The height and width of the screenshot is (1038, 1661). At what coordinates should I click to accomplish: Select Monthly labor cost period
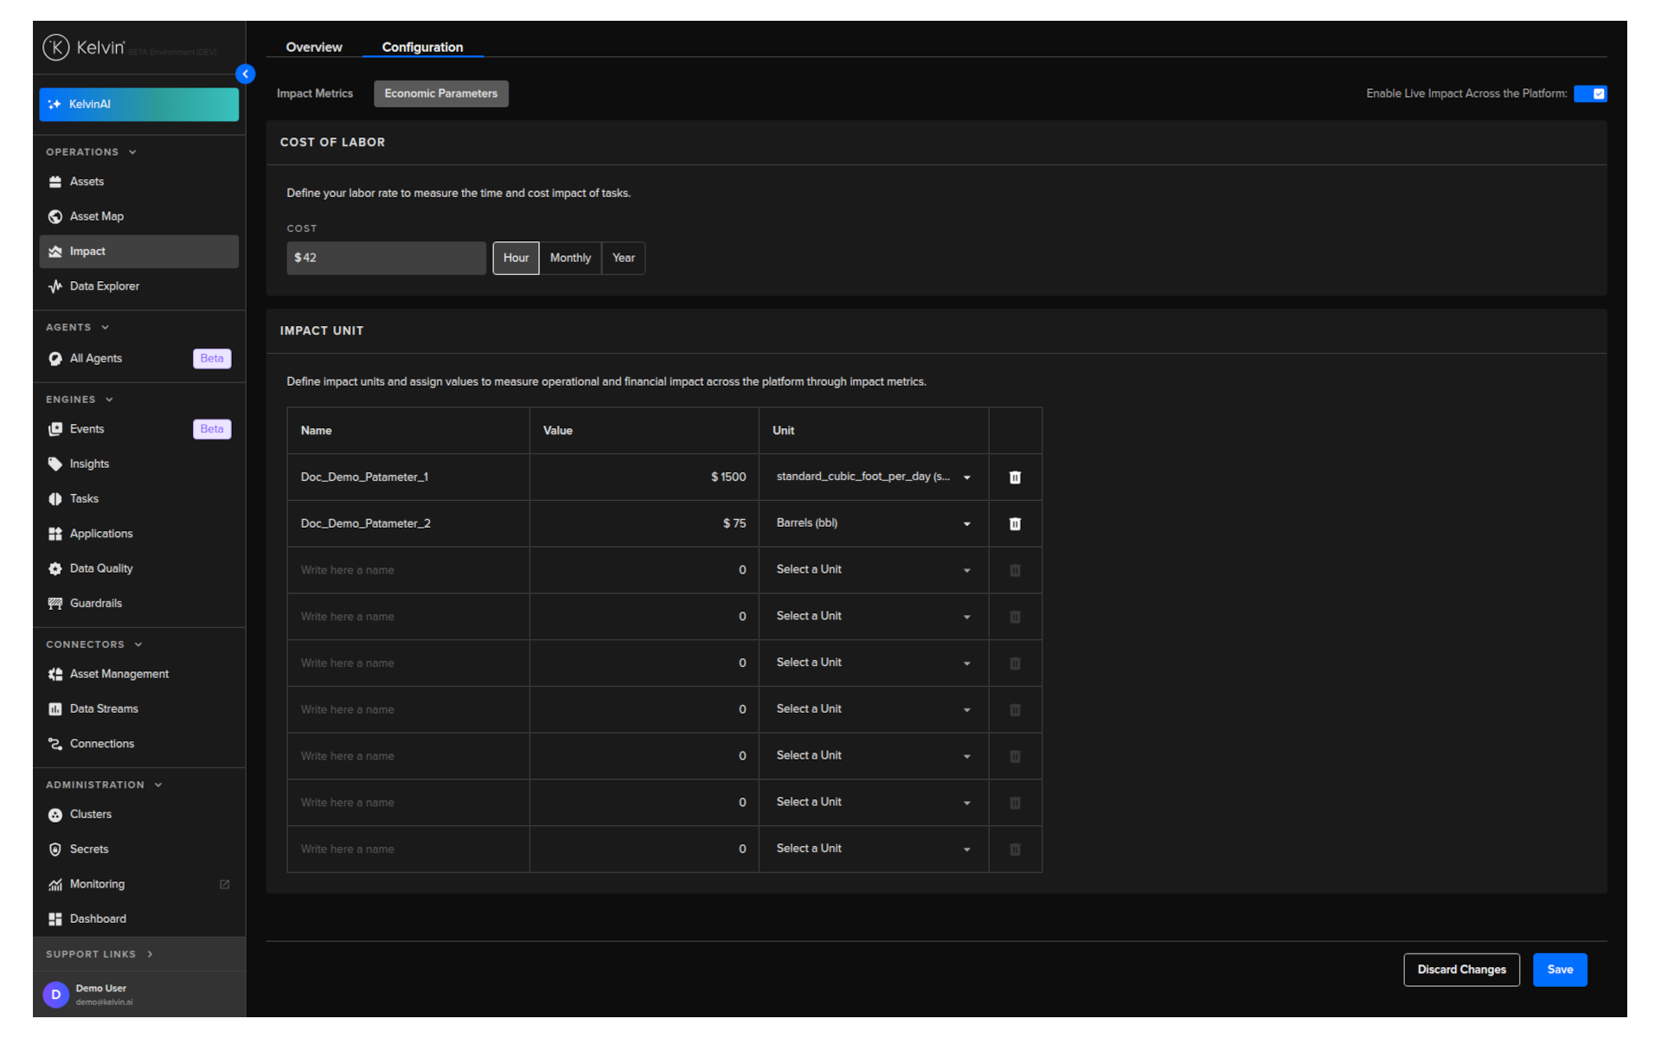pos(570,258)
